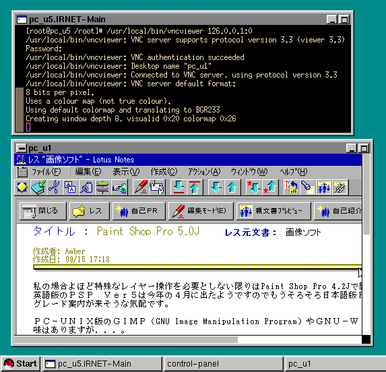Click the hand holding card icon
The image size is (386, 372).
(x=157, y=187)
